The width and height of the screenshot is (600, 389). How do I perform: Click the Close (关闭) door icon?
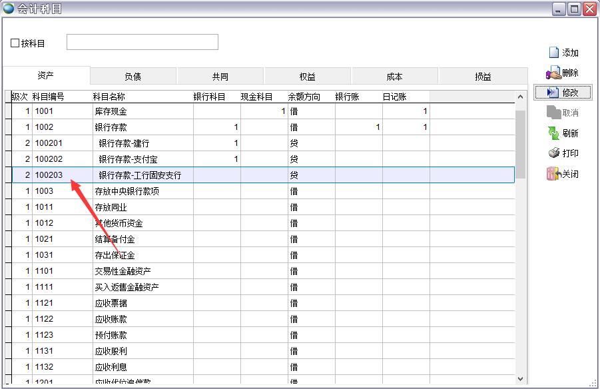[x=553, y=174]
